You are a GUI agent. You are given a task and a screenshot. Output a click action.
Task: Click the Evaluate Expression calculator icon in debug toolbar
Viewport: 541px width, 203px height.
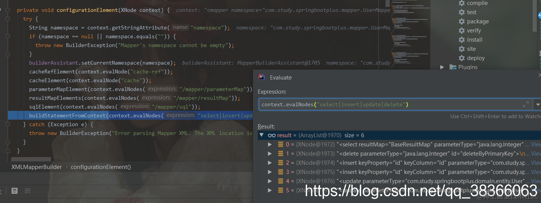[14, 191]
